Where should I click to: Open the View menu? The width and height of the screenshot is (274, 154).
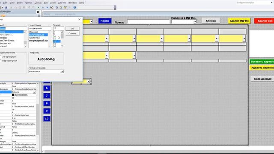point(12,3)
